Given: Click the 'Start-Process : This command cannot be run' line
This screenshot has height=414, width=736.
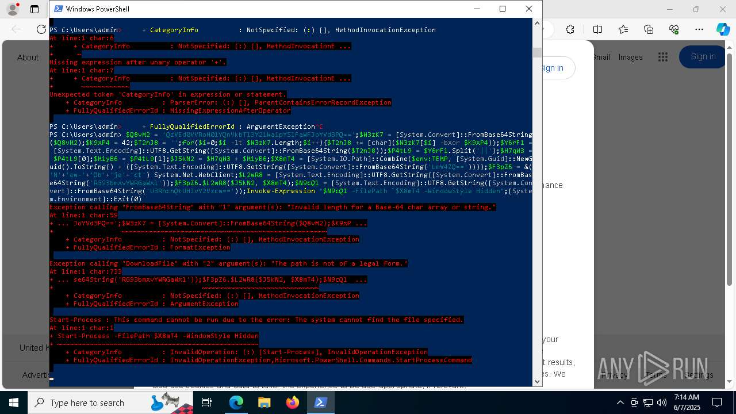Looking at the screenshot, I should 256,320.
